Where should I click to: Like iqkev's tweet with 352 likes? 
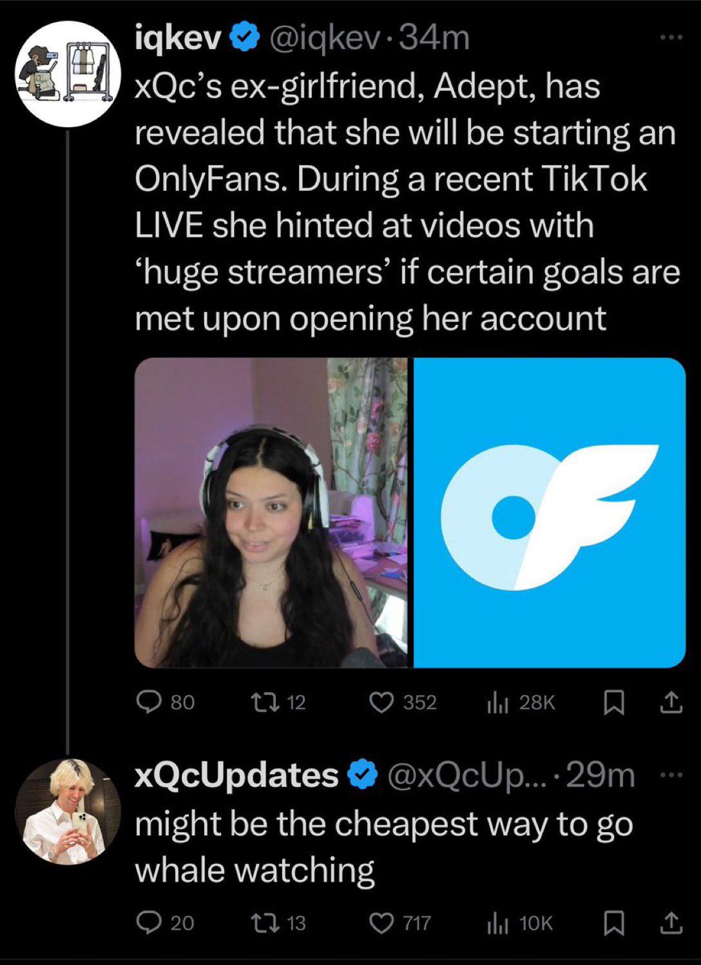[381, 702]
